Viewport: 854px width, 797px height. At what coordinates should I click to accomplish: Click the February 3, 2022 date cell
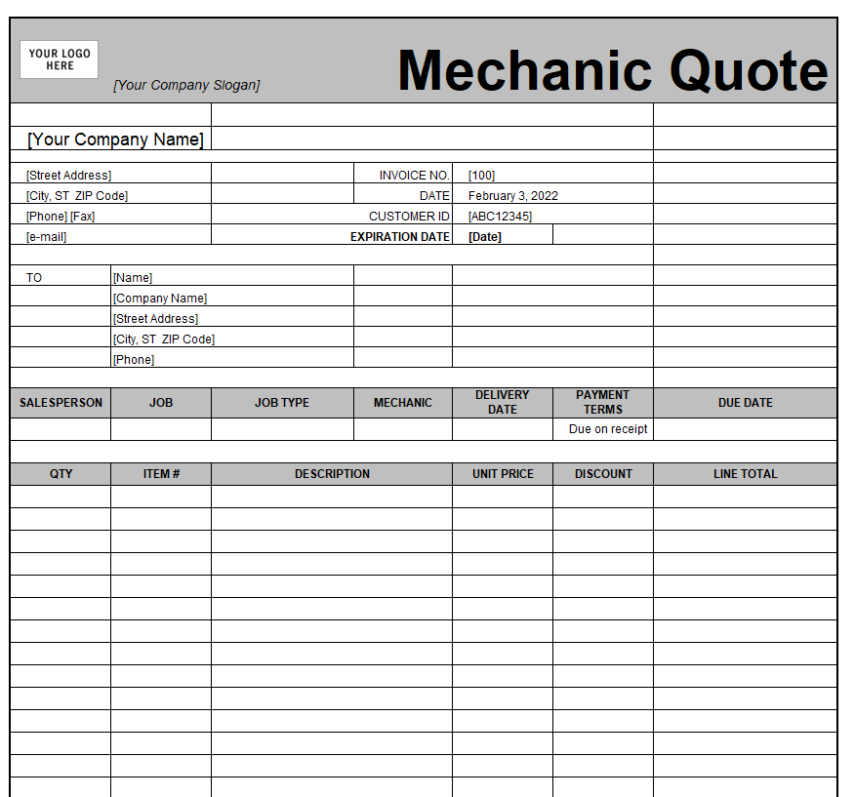(552, 194)
